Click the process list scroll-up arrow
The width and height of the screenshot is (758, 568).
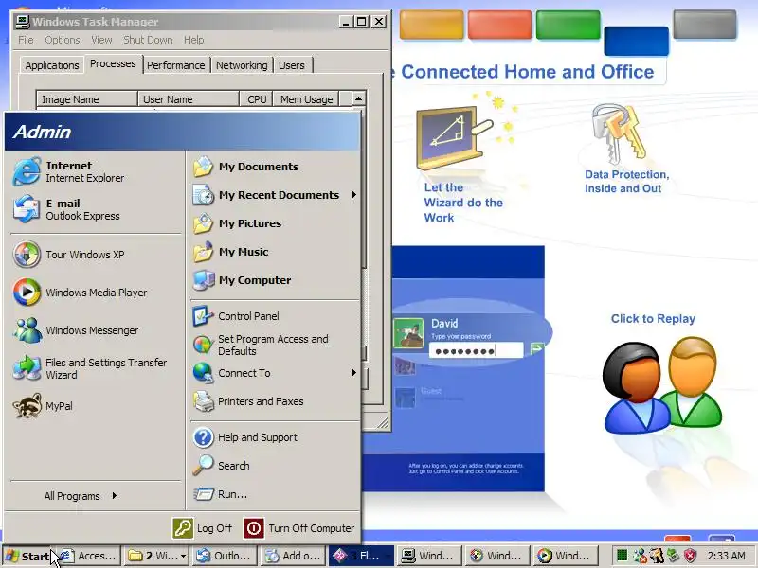[358, 98]
